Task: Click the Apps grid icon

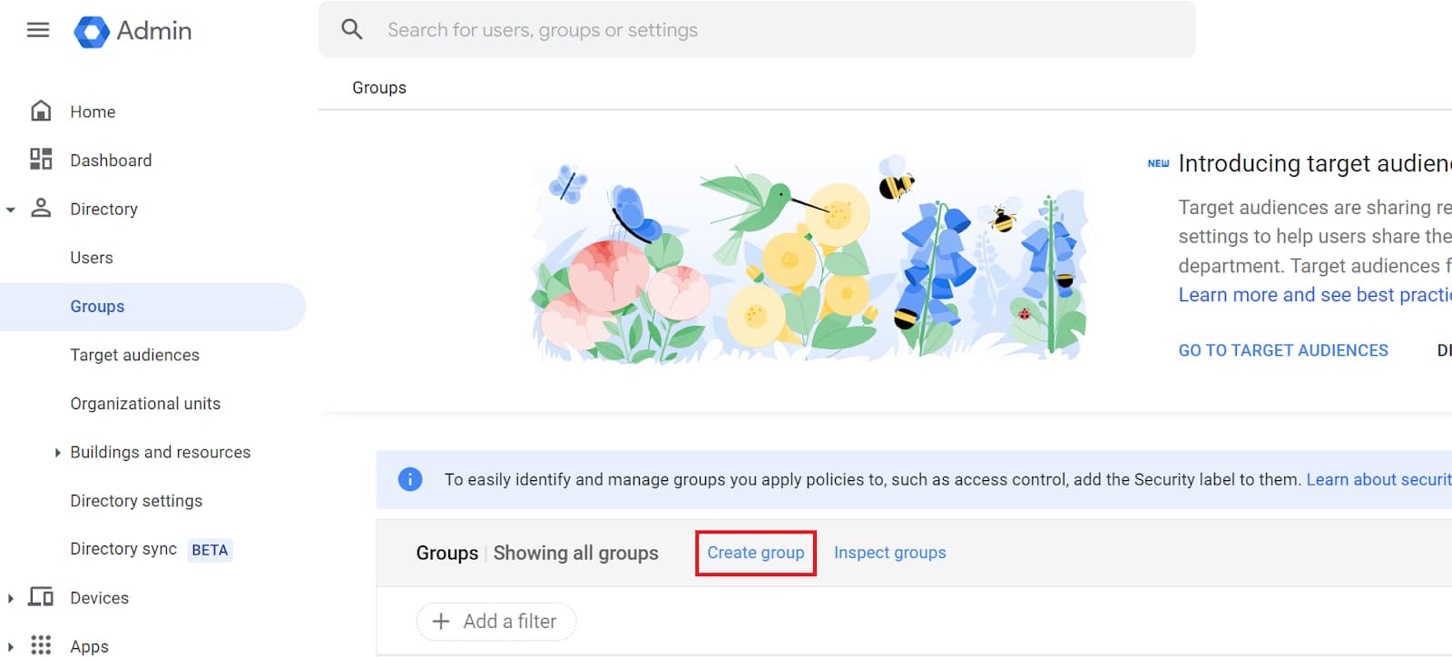Action: [x=41, y=645]
